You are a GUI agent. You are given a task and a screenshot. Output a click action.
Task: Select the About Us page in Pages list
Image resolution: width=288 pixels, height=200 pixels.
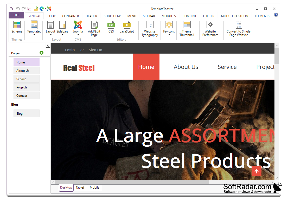coord(27,70)
